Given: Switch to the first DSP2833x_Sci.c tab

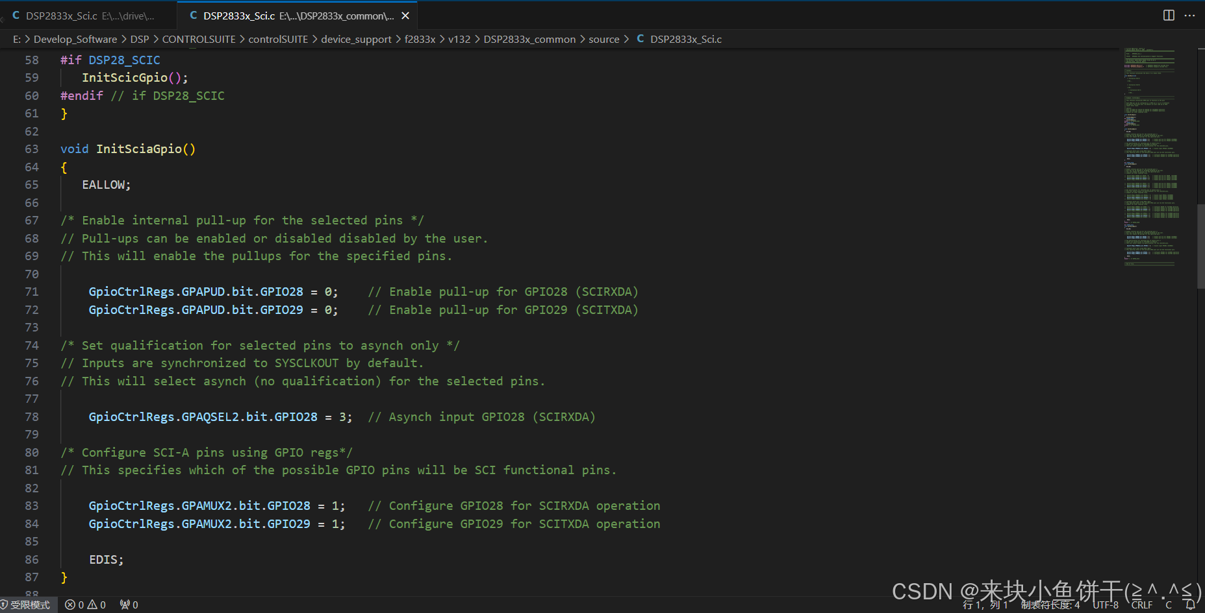Looking at the screenshot, I should [x=84, y=15].
